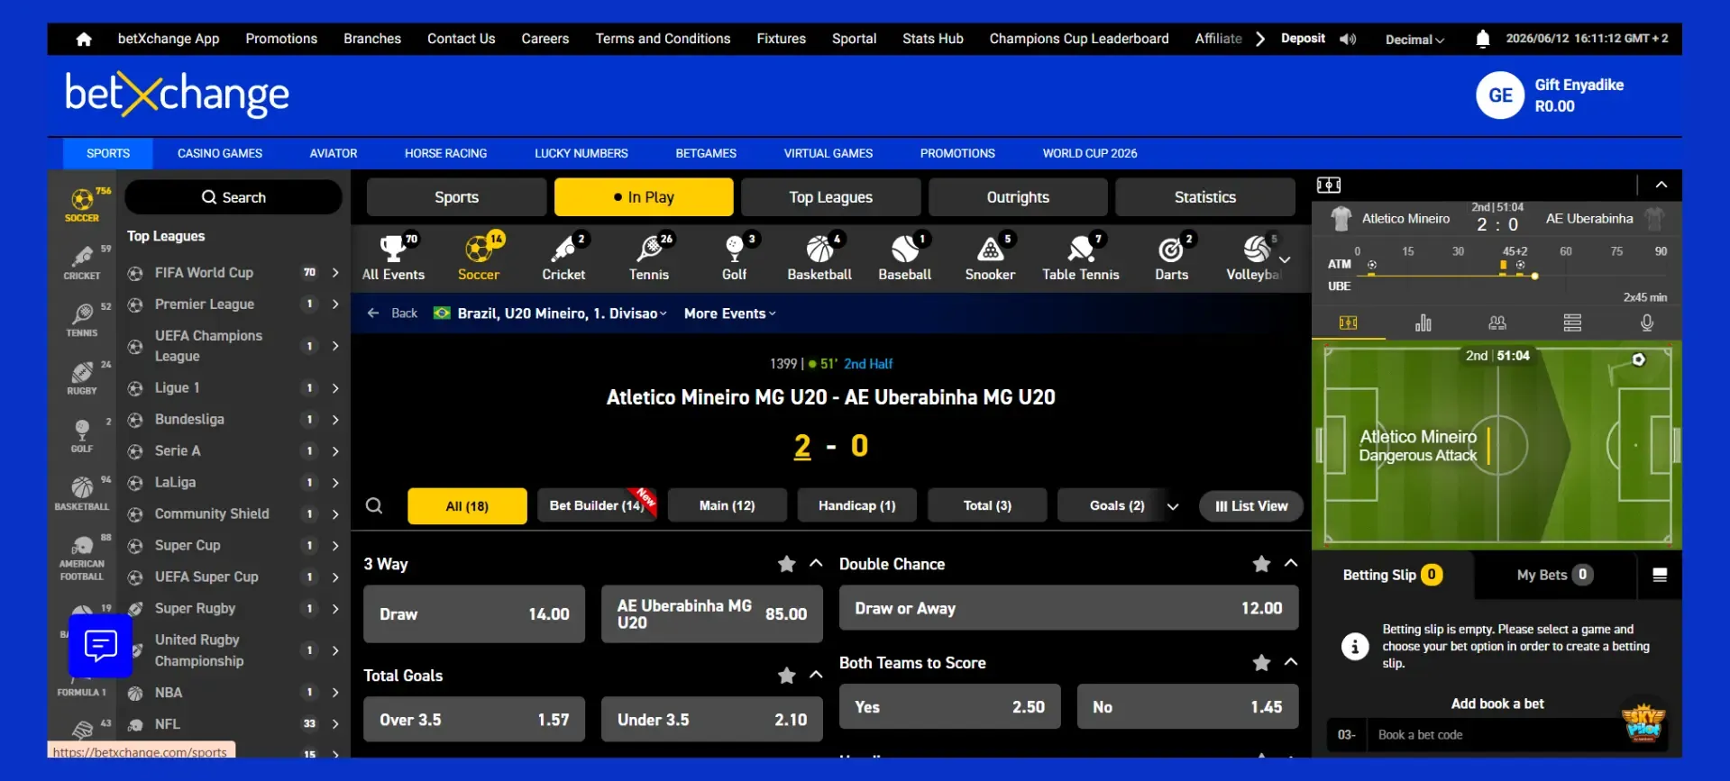The width and height of the screenshot is (1730, 781).
Task: Collapse the 3 Way market
Action: [x=816, y=563]
